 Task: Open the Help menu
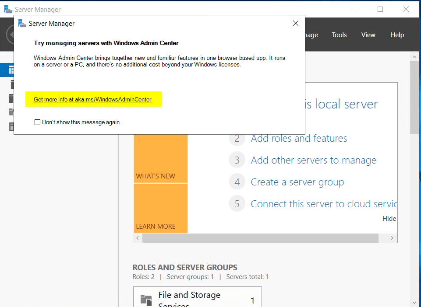[397, 35]
